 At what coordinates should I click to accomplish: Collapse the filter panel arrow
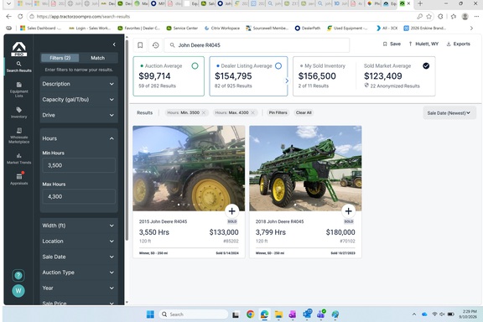[x=114, y=44]
